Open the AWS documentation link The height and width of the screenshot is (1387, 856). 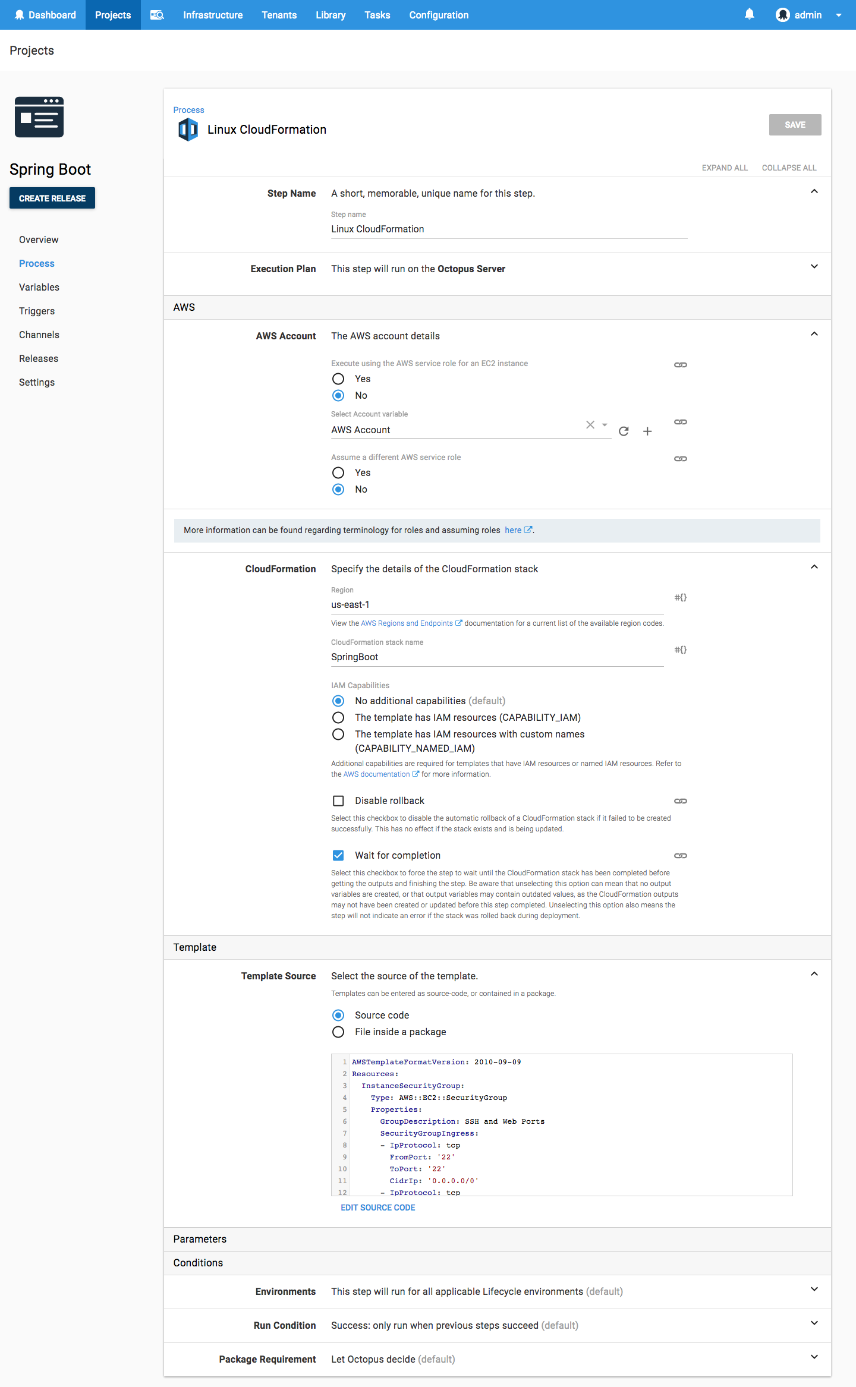click(381, 774)
